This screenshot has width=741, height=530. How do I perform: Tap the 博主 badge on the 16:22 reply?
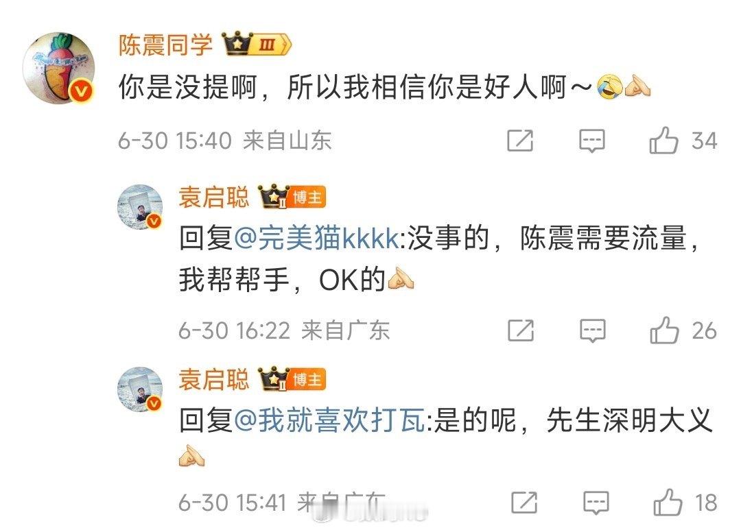pos(308,197)
